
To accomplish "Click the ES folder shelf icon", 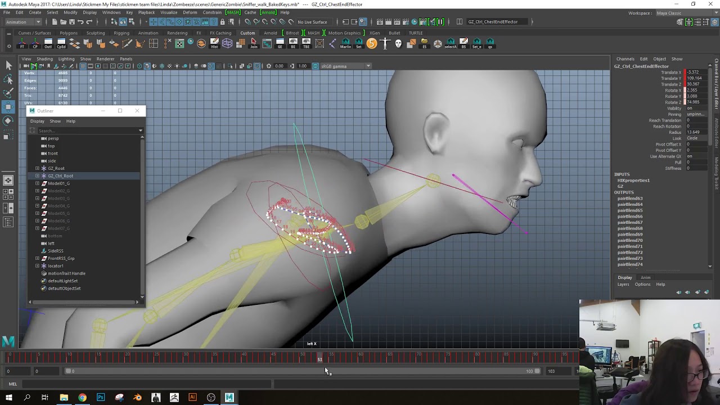I will pyautogui.click(x=424, y=43).
